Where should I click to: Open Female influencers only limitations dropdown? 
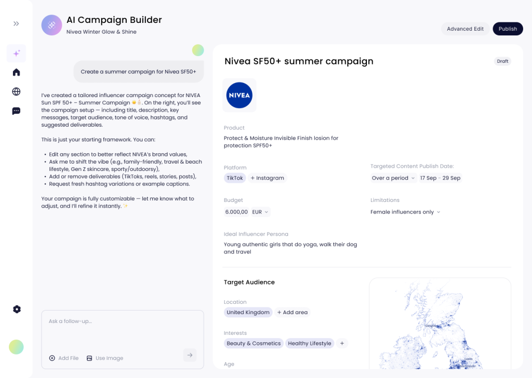[x=405, y=212]
